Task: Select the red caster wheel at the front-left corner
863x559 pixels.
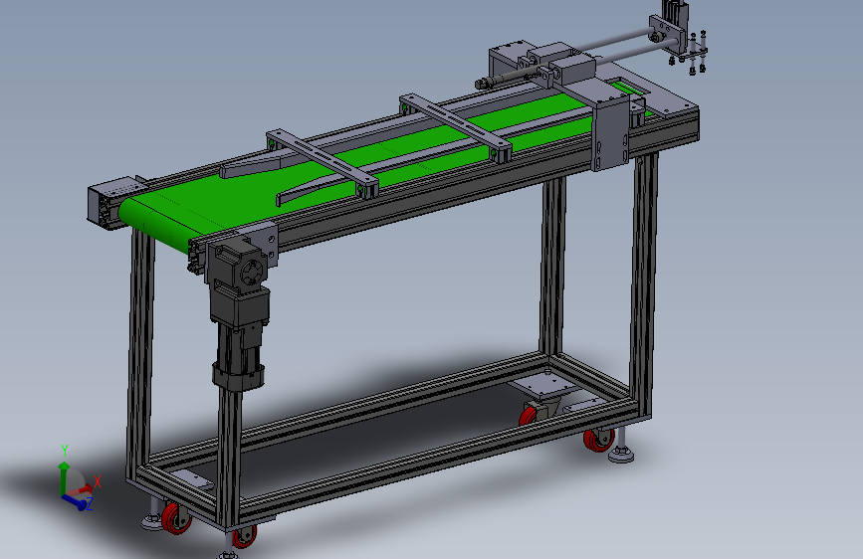Action: click(x=177, y=518)
